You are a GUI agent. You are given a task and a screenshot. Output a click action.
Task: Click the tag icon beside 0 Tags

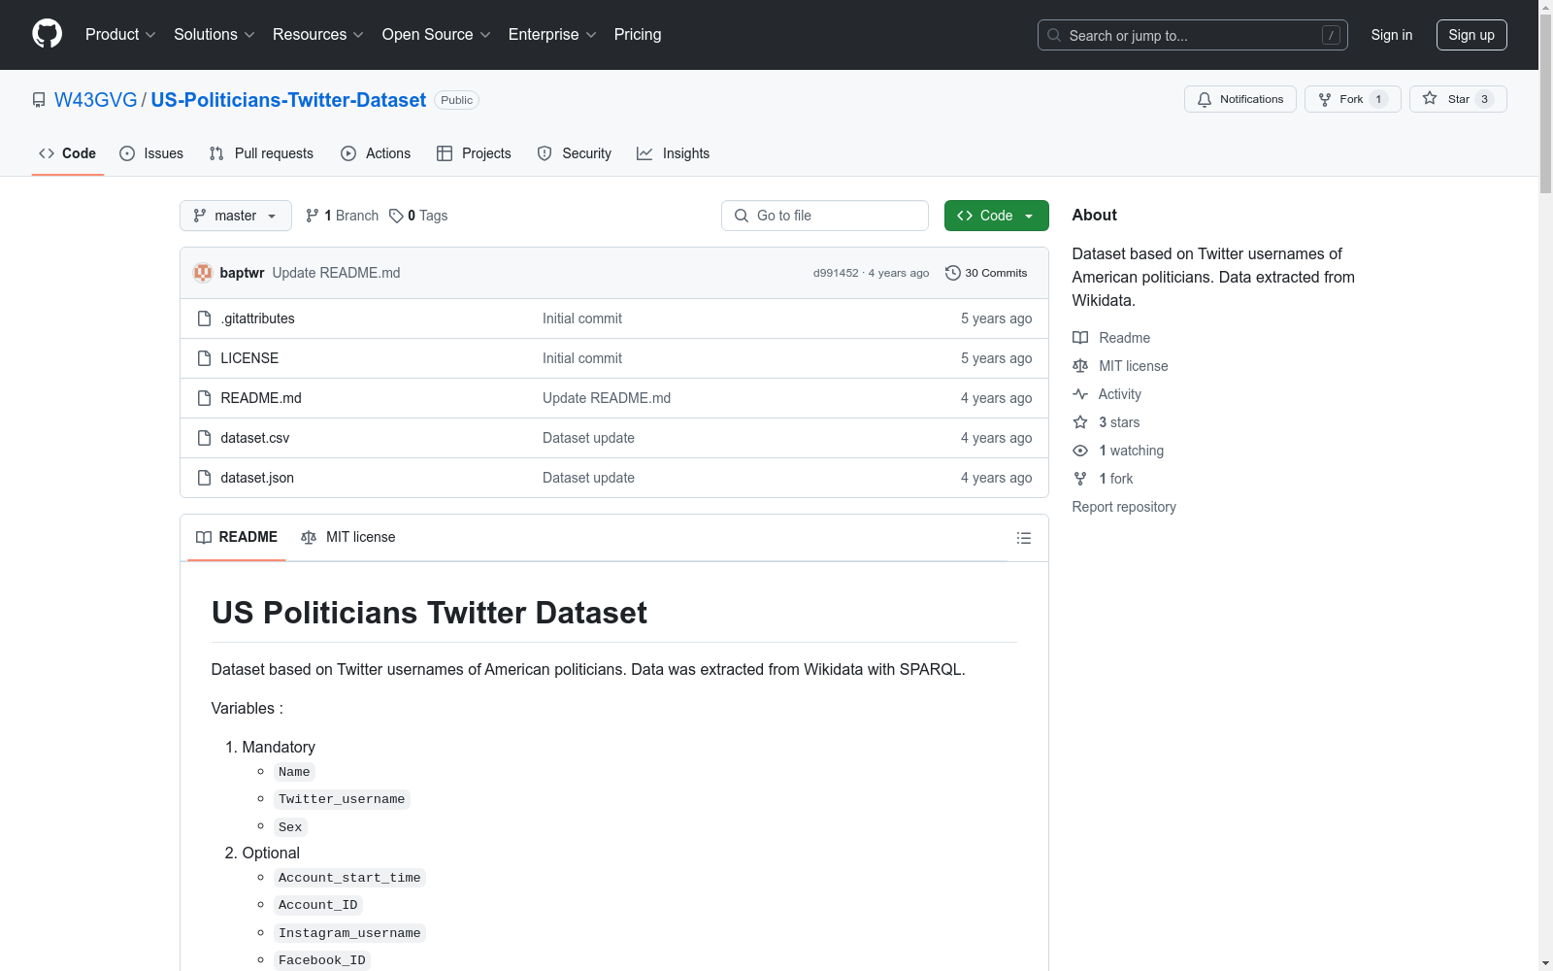396,216
